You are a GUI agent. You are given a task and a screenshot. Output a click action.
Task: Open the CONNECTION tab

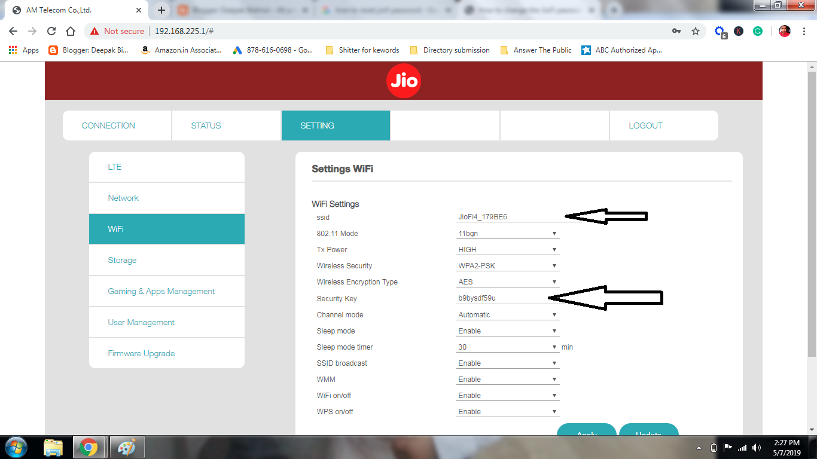[117, 126]
